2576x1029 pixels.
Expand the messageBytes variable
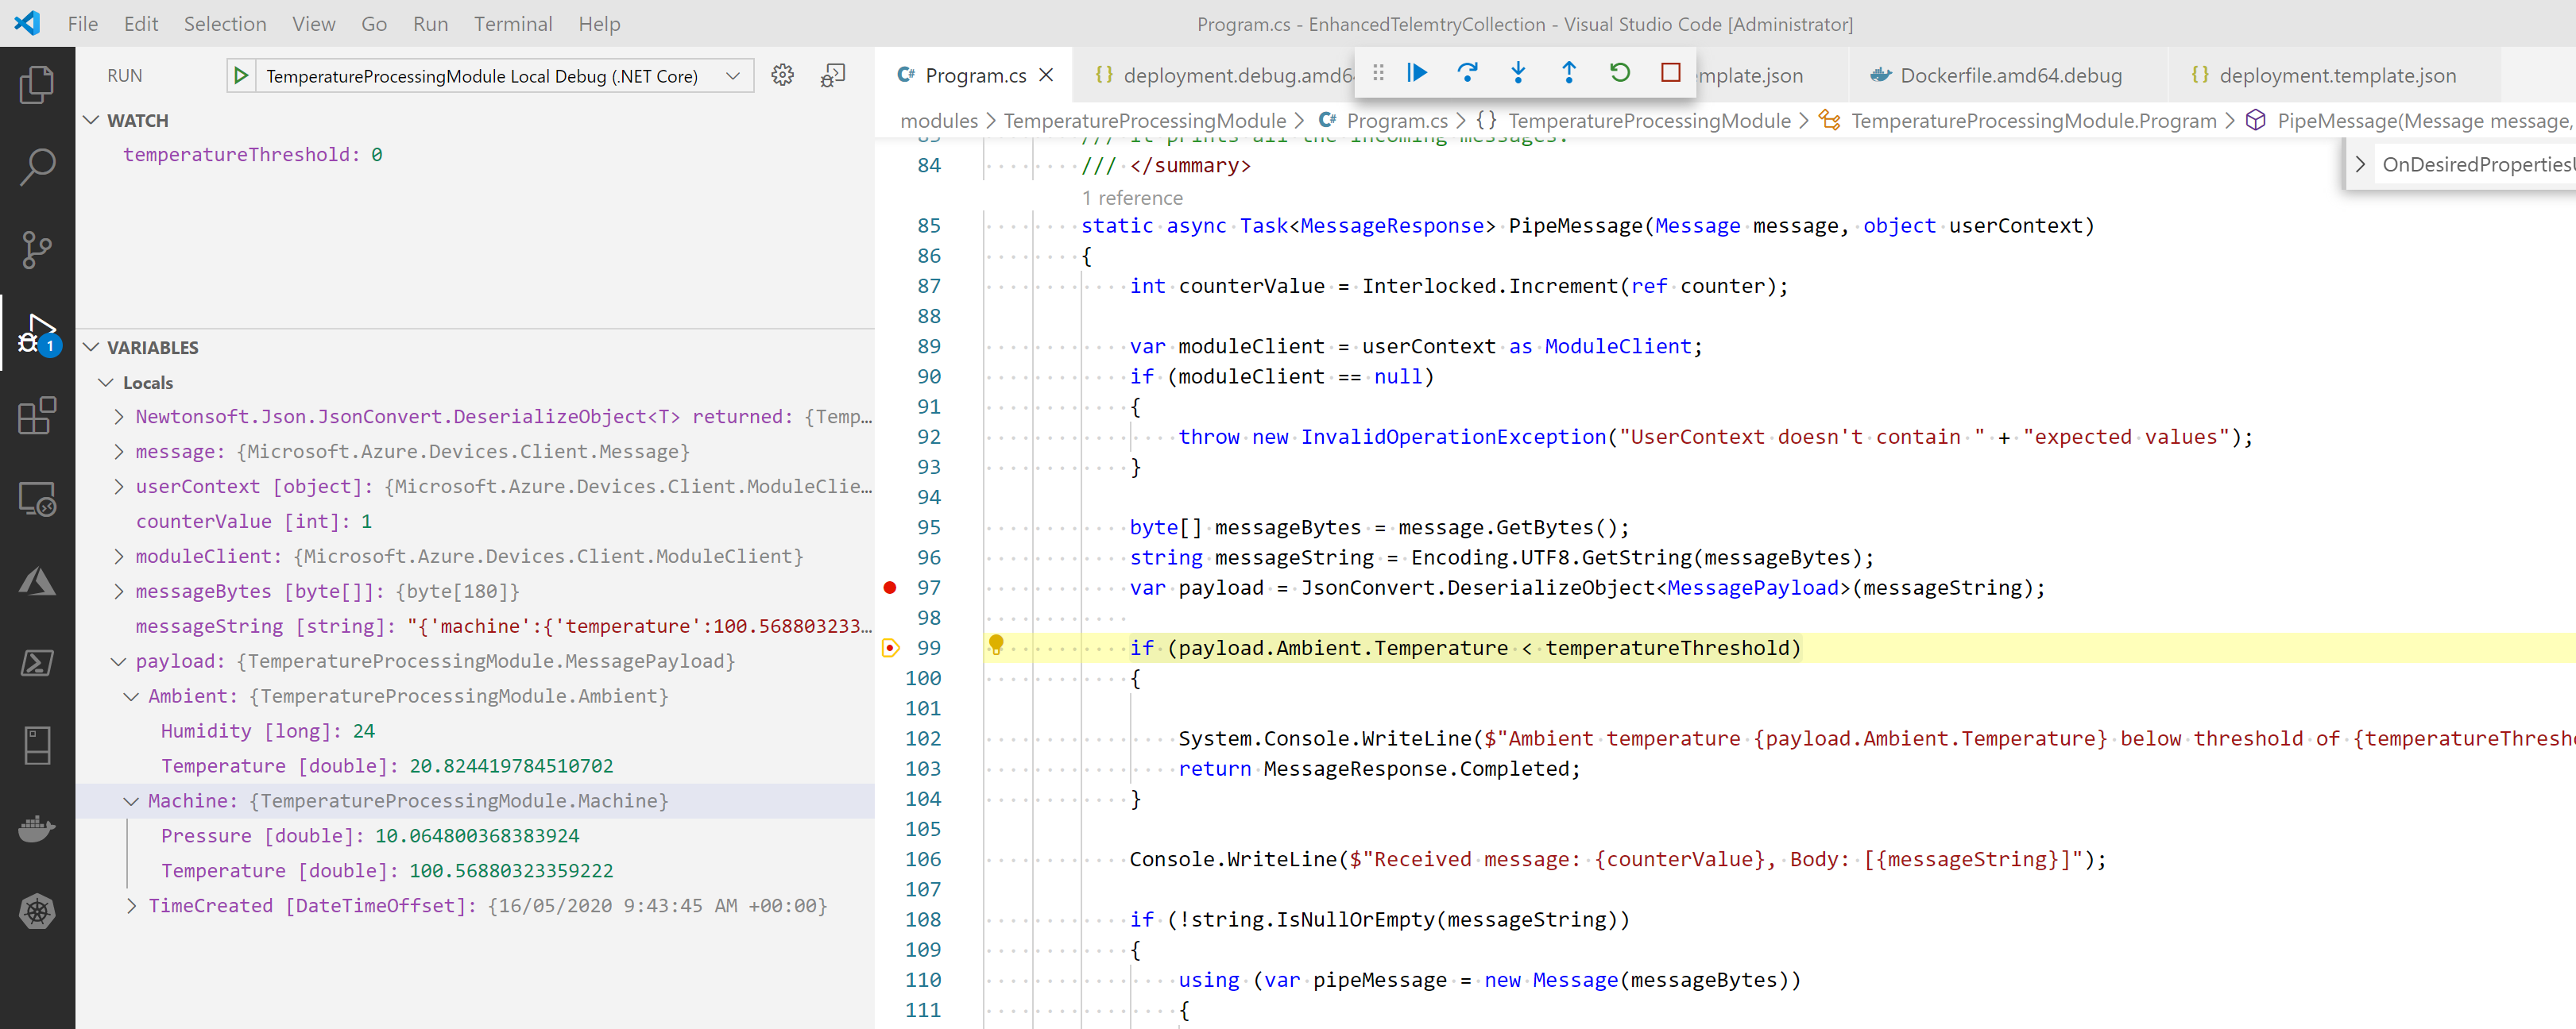tap(119, 592)
